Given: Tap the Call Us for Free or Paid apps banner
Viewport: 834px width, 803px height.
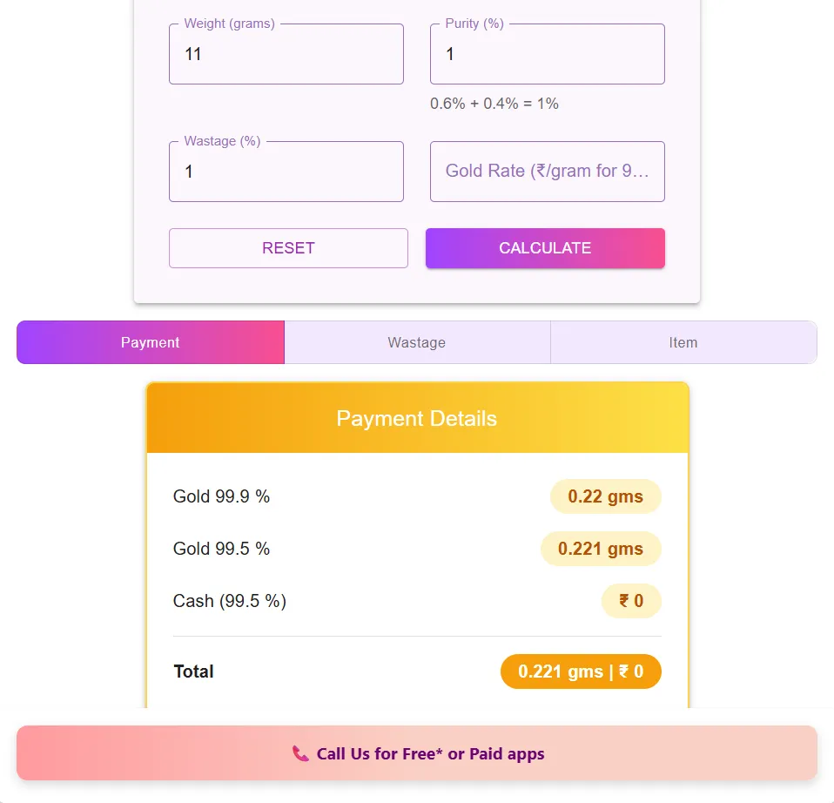Looking at the screenshot, I should pyautogui.click(x=417, y=753).
